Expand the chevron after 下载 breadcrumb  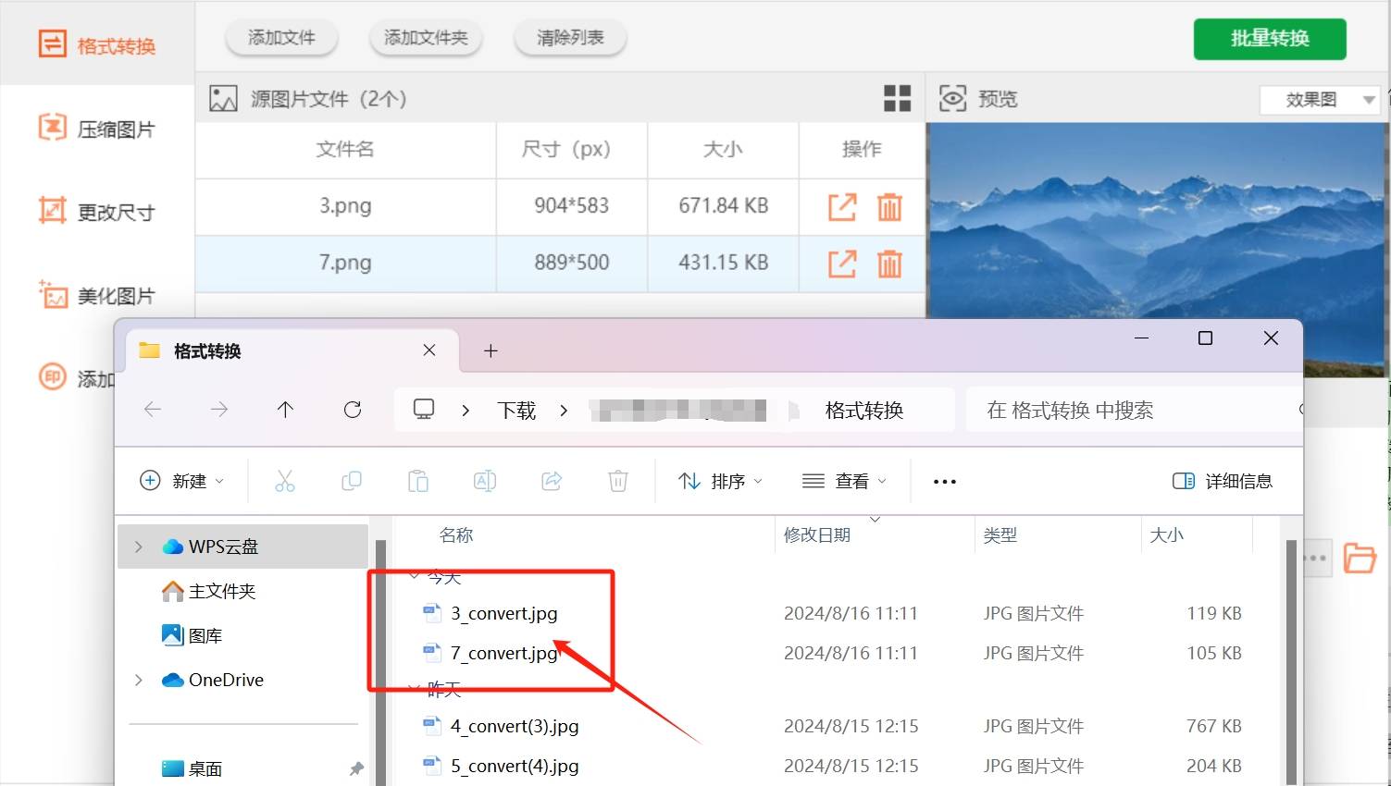pyautogui.click(x=564, y=411)
